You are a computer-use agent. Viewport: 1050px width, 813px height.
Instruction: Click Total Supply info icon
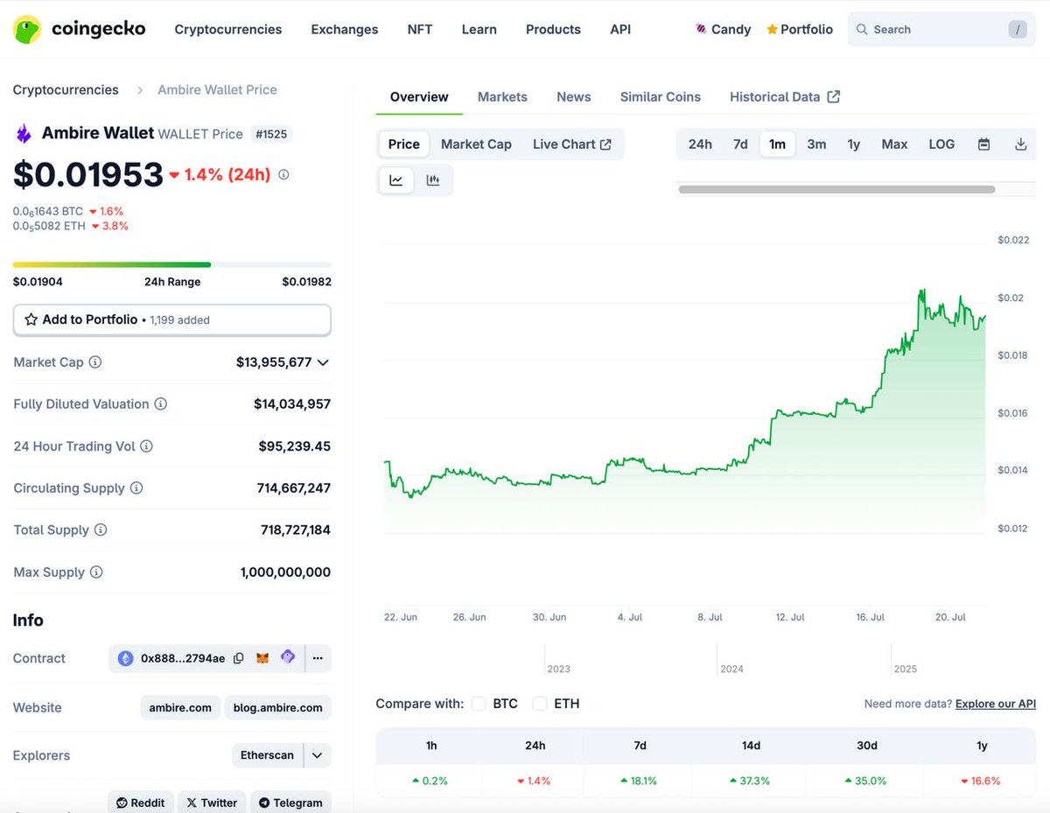point(101,529)
